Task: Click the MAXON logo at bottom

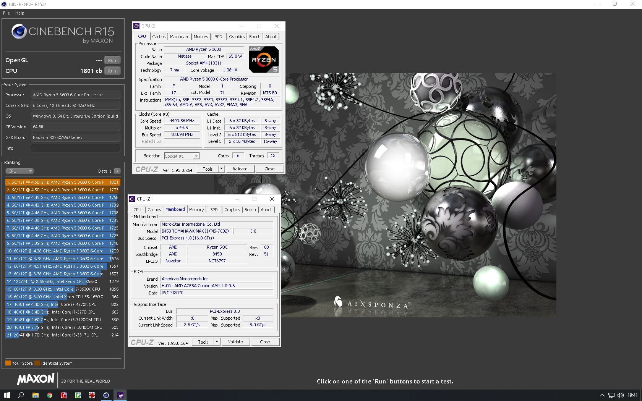Action: click(x=36, y=379)
